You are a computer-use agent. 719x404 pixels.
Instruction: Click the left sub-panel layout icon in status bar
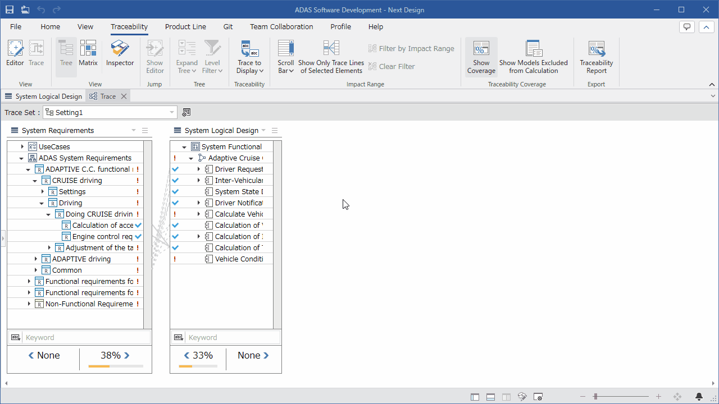[475, 397]
